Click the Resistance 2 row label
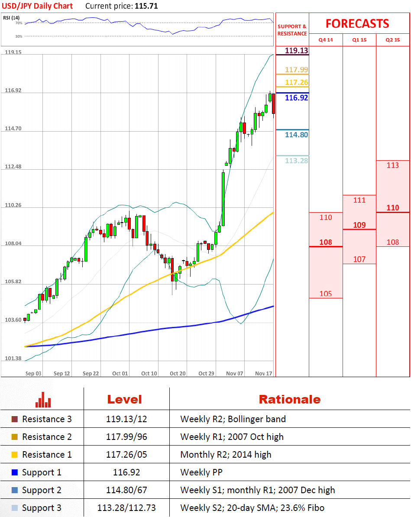The image size is (411, 517). coord(47,437)
